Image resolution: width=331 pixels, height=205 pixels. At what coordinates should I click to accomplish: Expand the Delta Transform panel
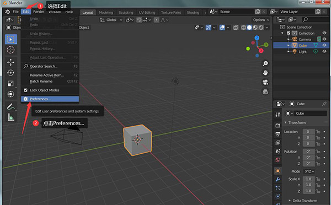(290, 201)
